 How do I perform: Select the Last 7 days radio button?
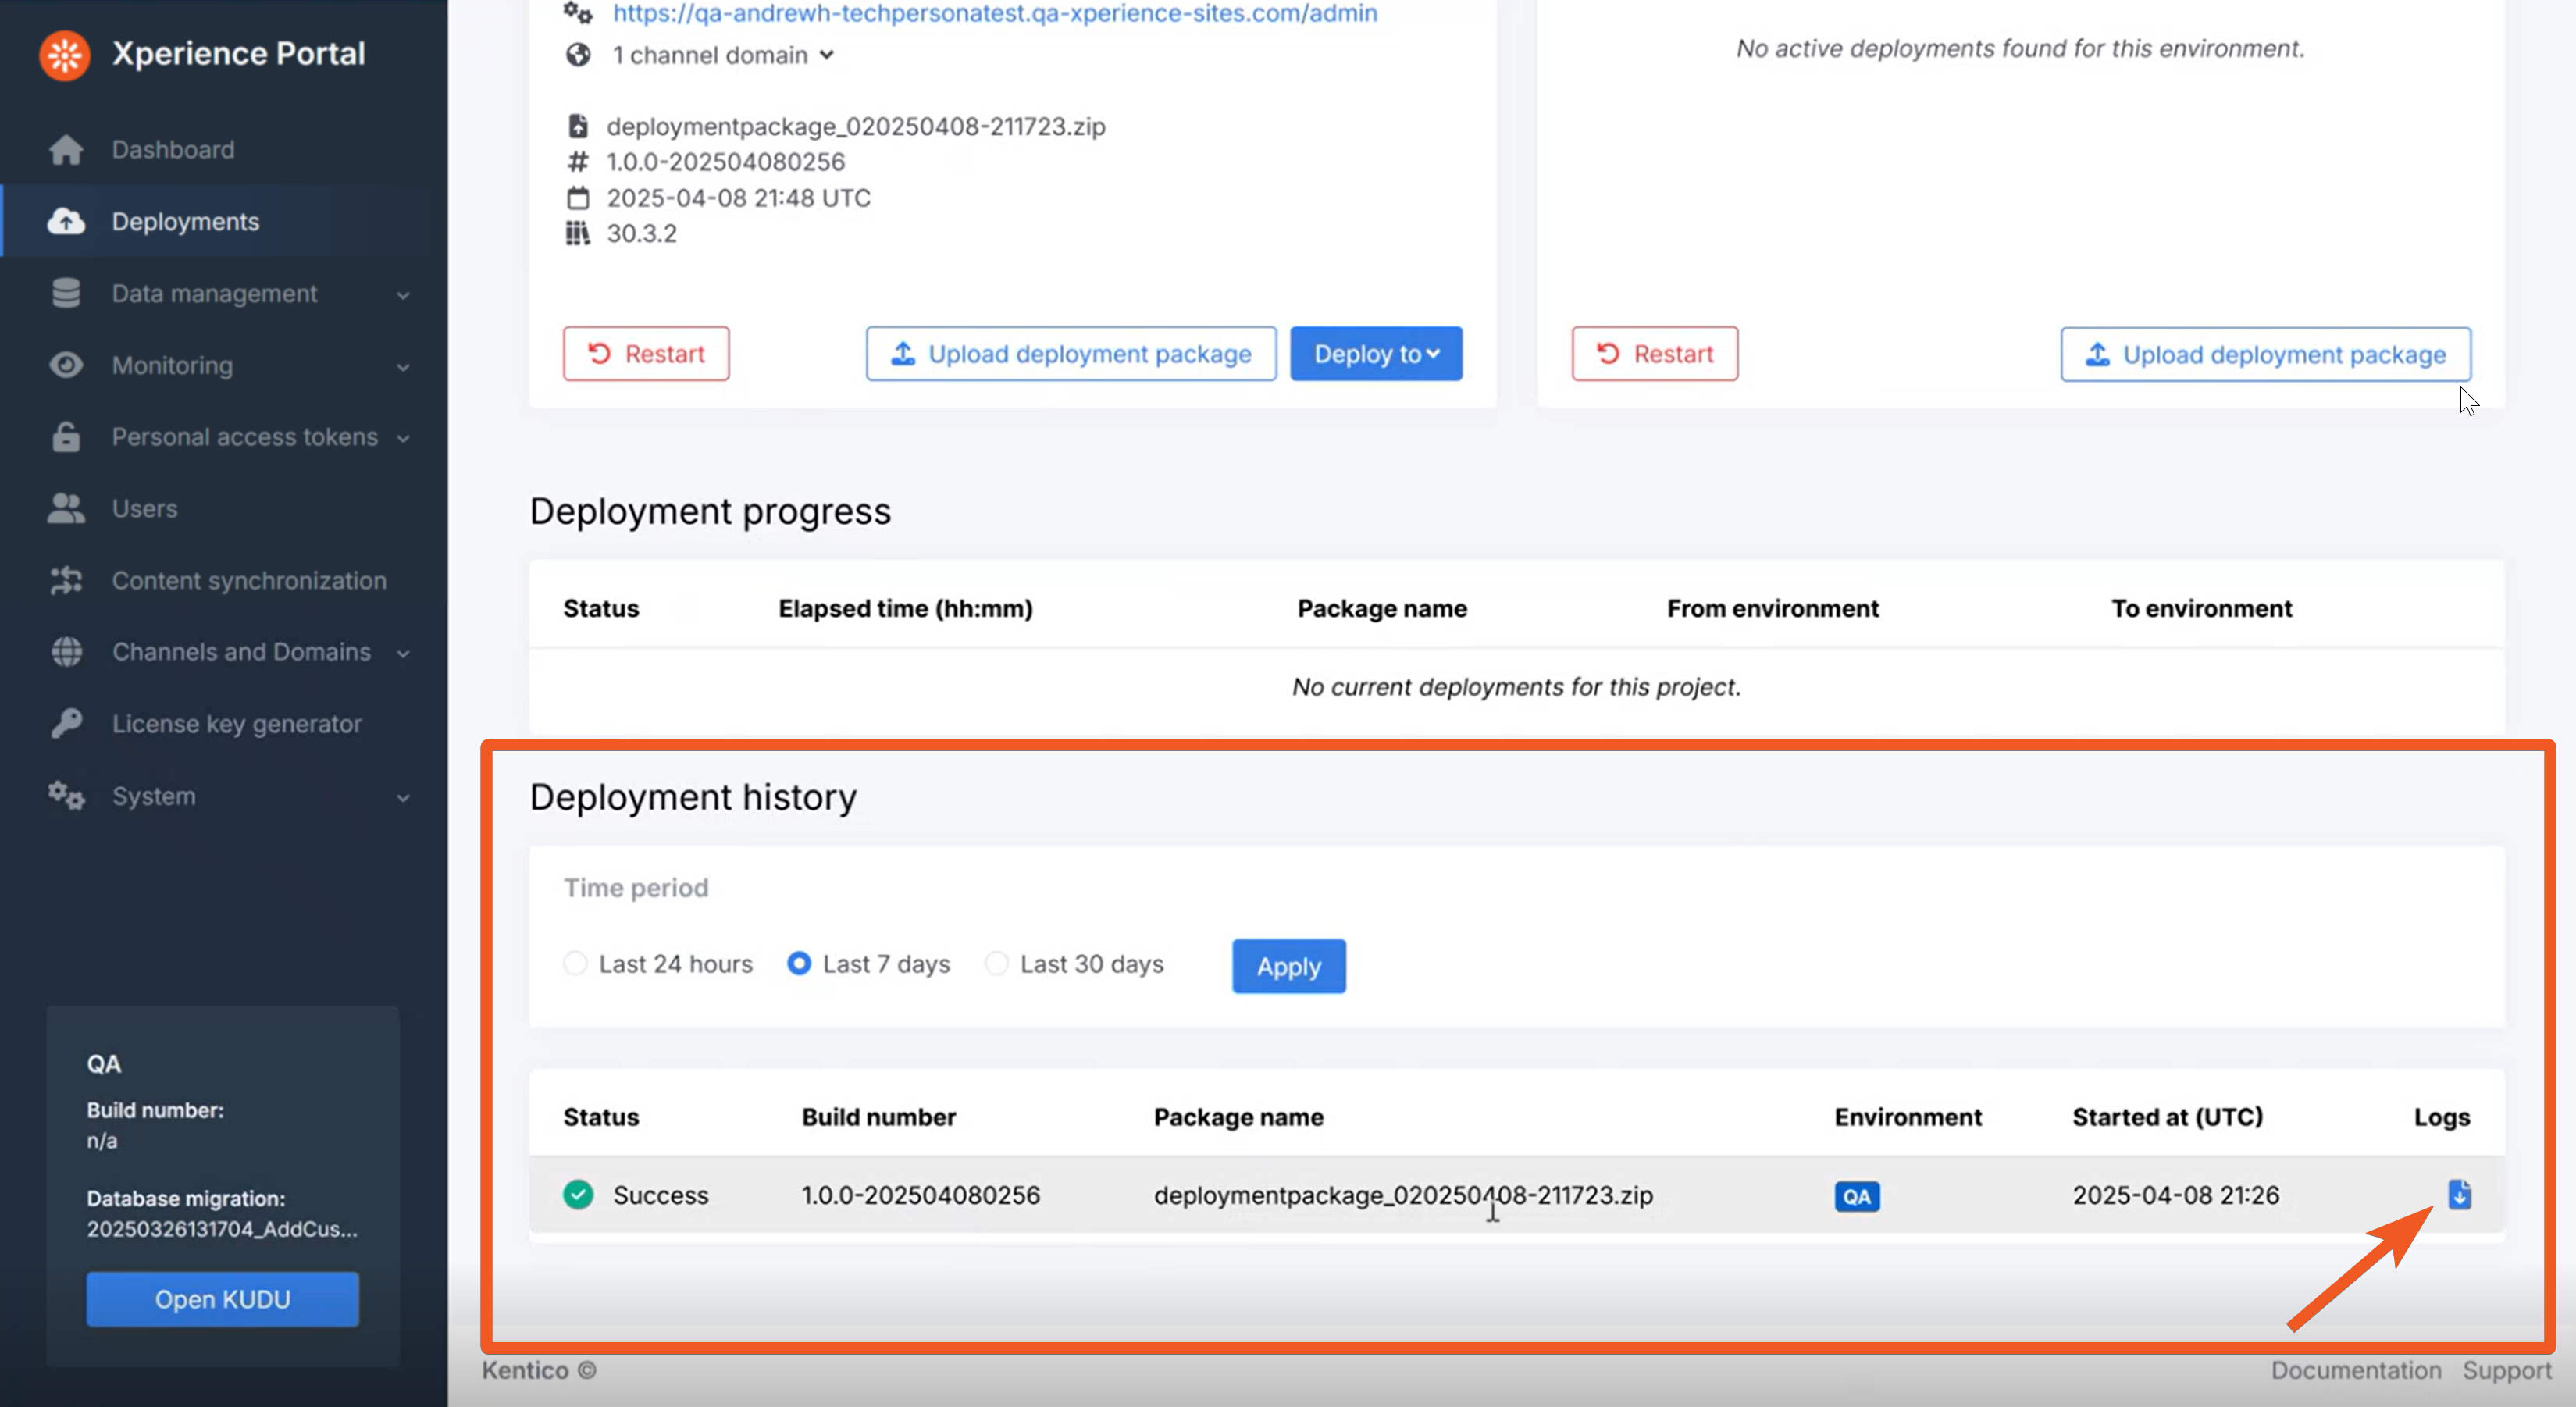point(799,963)
